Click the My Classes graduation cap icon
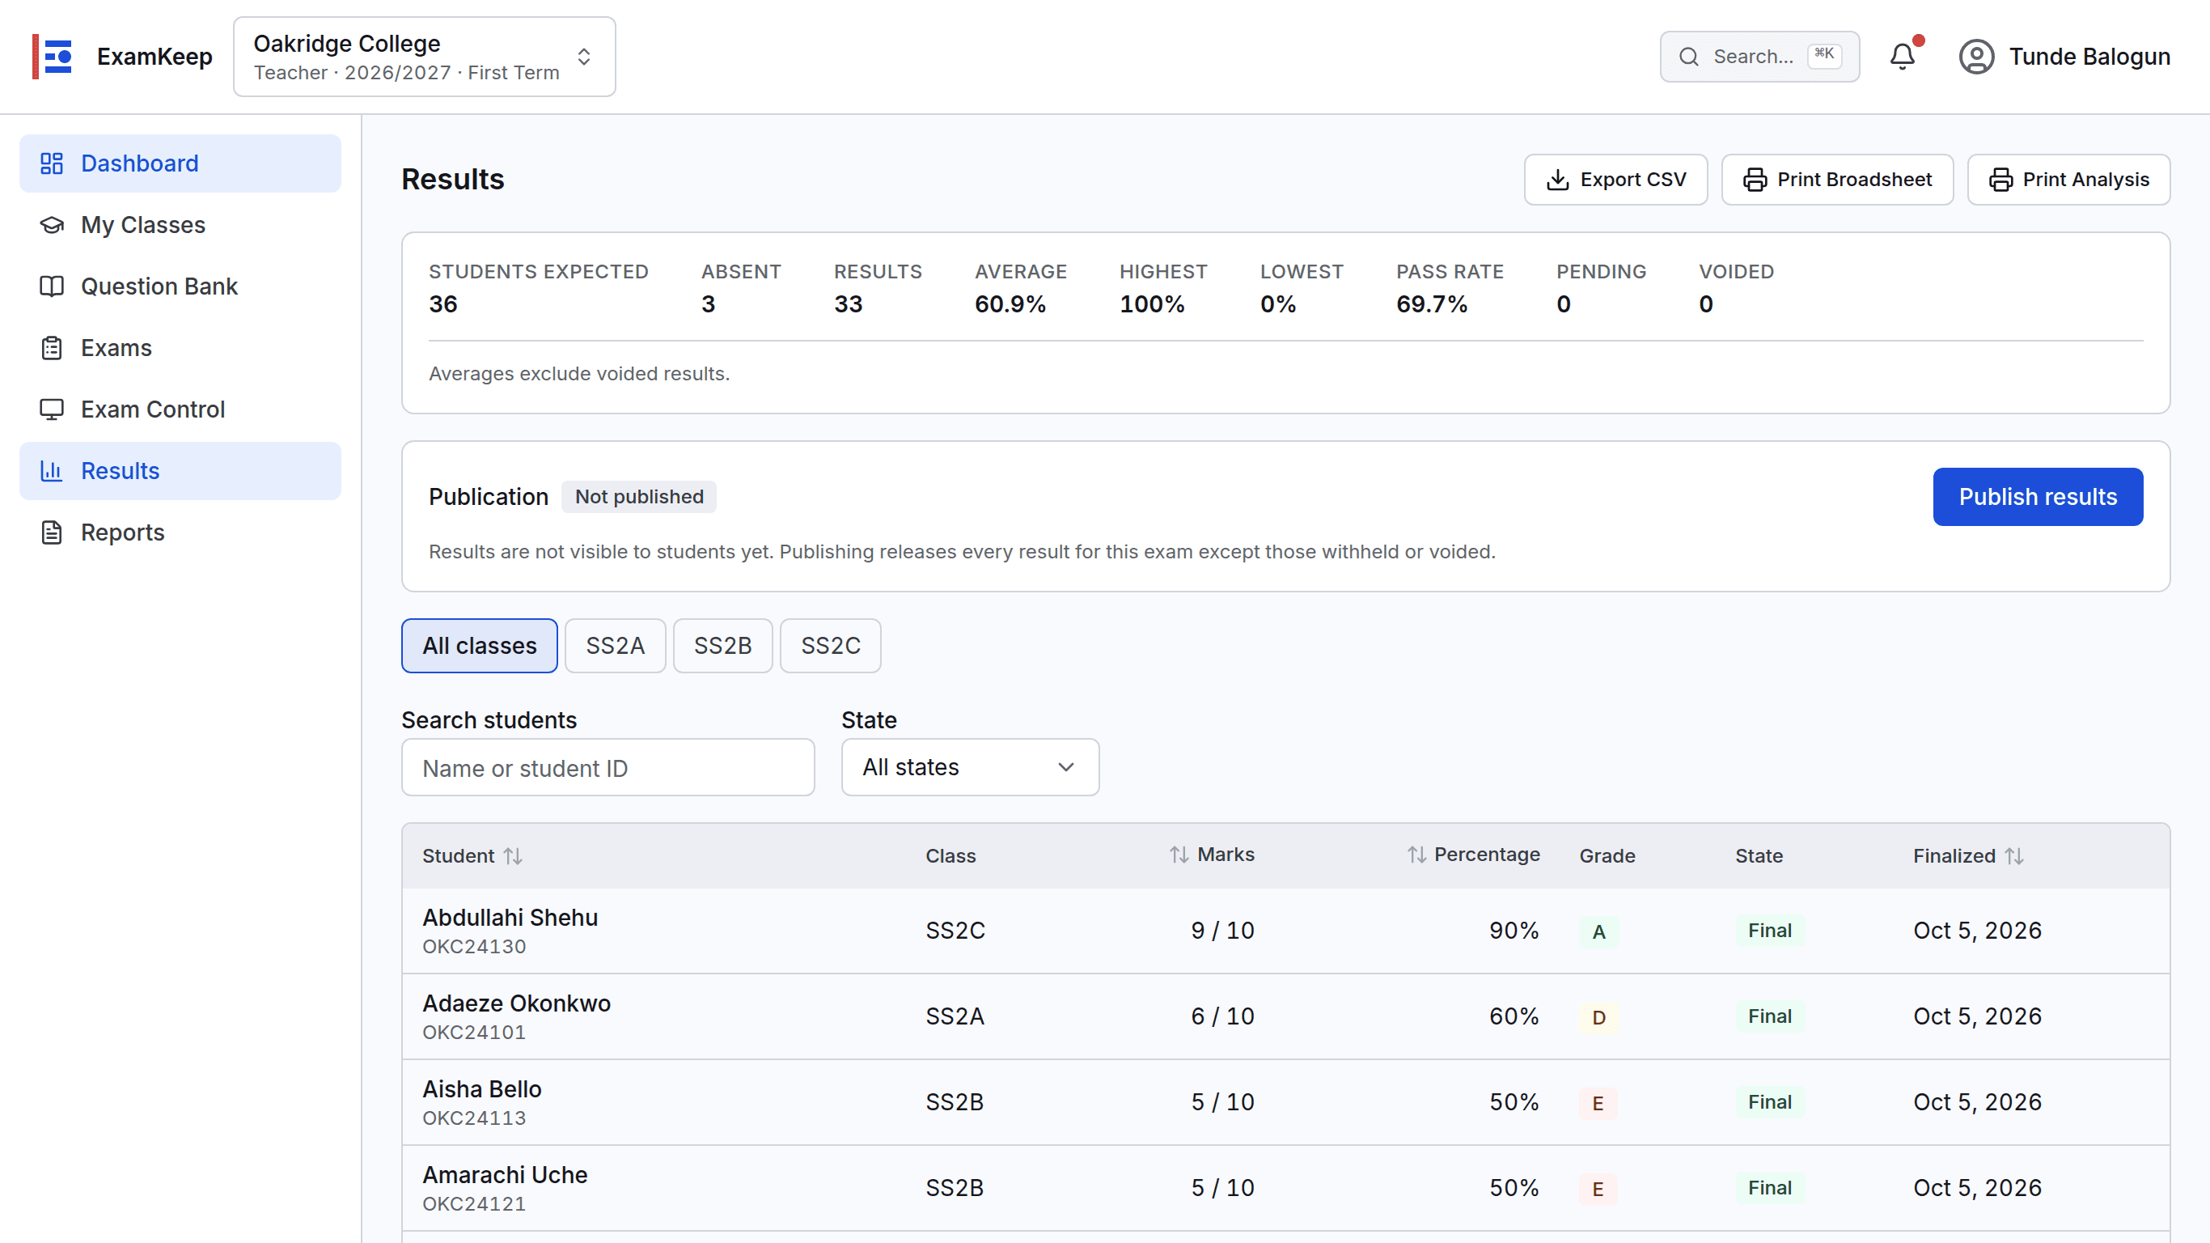Screen dimensions: 2210x1243 52,225
